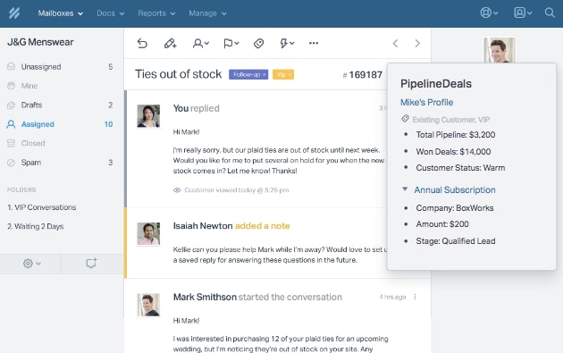This screenshot has height=353, width=563.
Task: Click the Spam blocked icon
Action: click(x=11, y=163)
